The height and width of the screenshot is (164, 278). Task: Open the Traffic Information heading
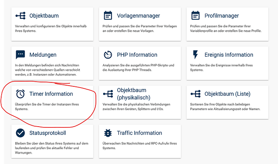139,133
